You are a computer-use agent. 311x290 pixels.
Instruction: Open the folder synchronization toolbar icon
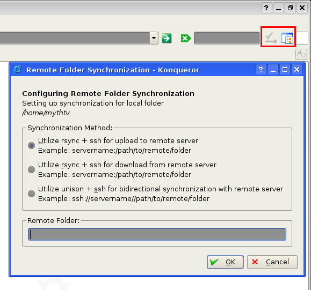(x=287, y=38)
